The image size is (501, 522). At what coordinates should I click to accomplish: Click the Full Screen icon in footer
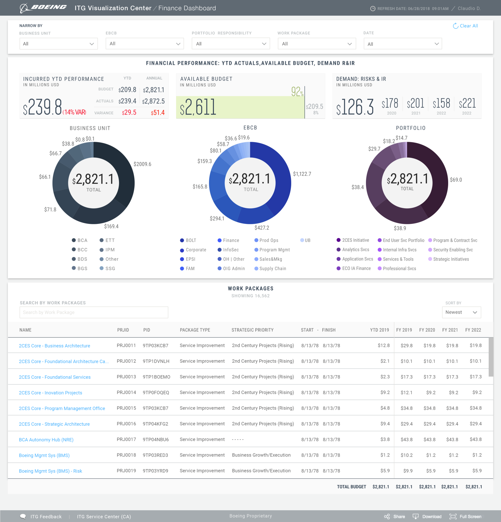pyautogui.click(x=453, y=516)
